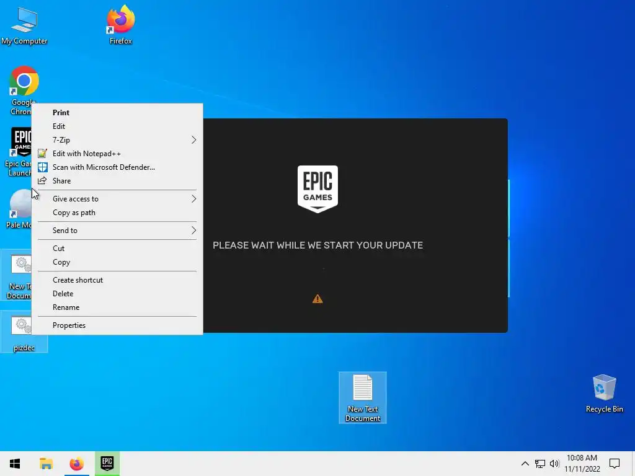
Task: Choose Scan with Microsoft Defender
Action: 117,167
